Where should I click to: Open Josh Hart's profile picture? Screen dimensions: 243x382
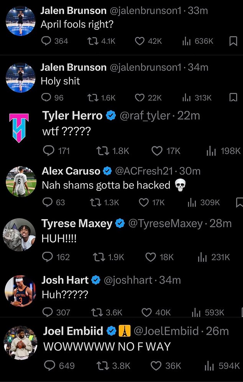pyautogui.click(x=20, y=291)
